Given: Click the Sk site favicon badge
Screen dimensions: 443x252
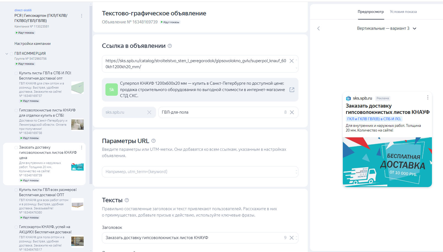Looking at the screenshot, I should click(112, 90).
